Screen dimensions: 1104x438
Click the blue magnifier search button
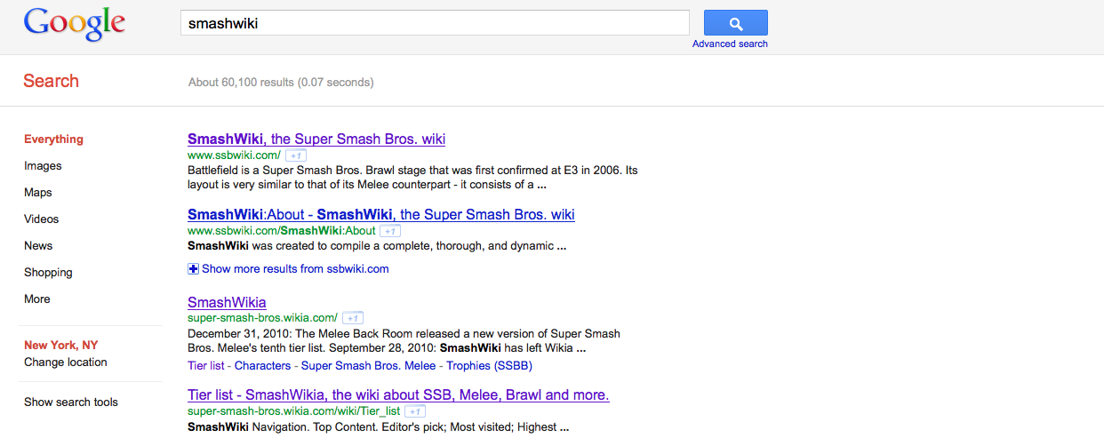tap(735, 23)
